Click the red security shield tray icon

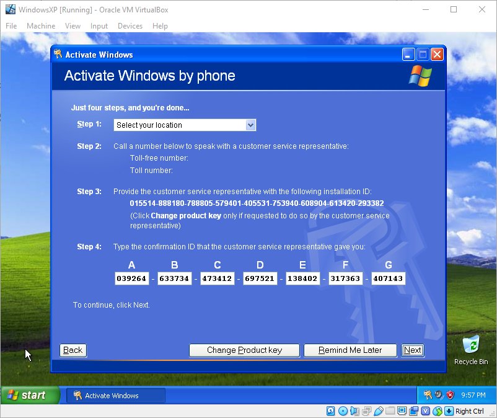click(450, 395)
